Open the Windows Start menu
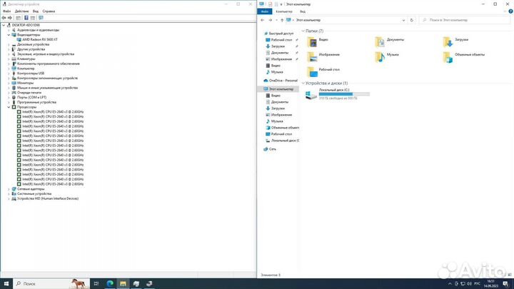 [6, 283]
